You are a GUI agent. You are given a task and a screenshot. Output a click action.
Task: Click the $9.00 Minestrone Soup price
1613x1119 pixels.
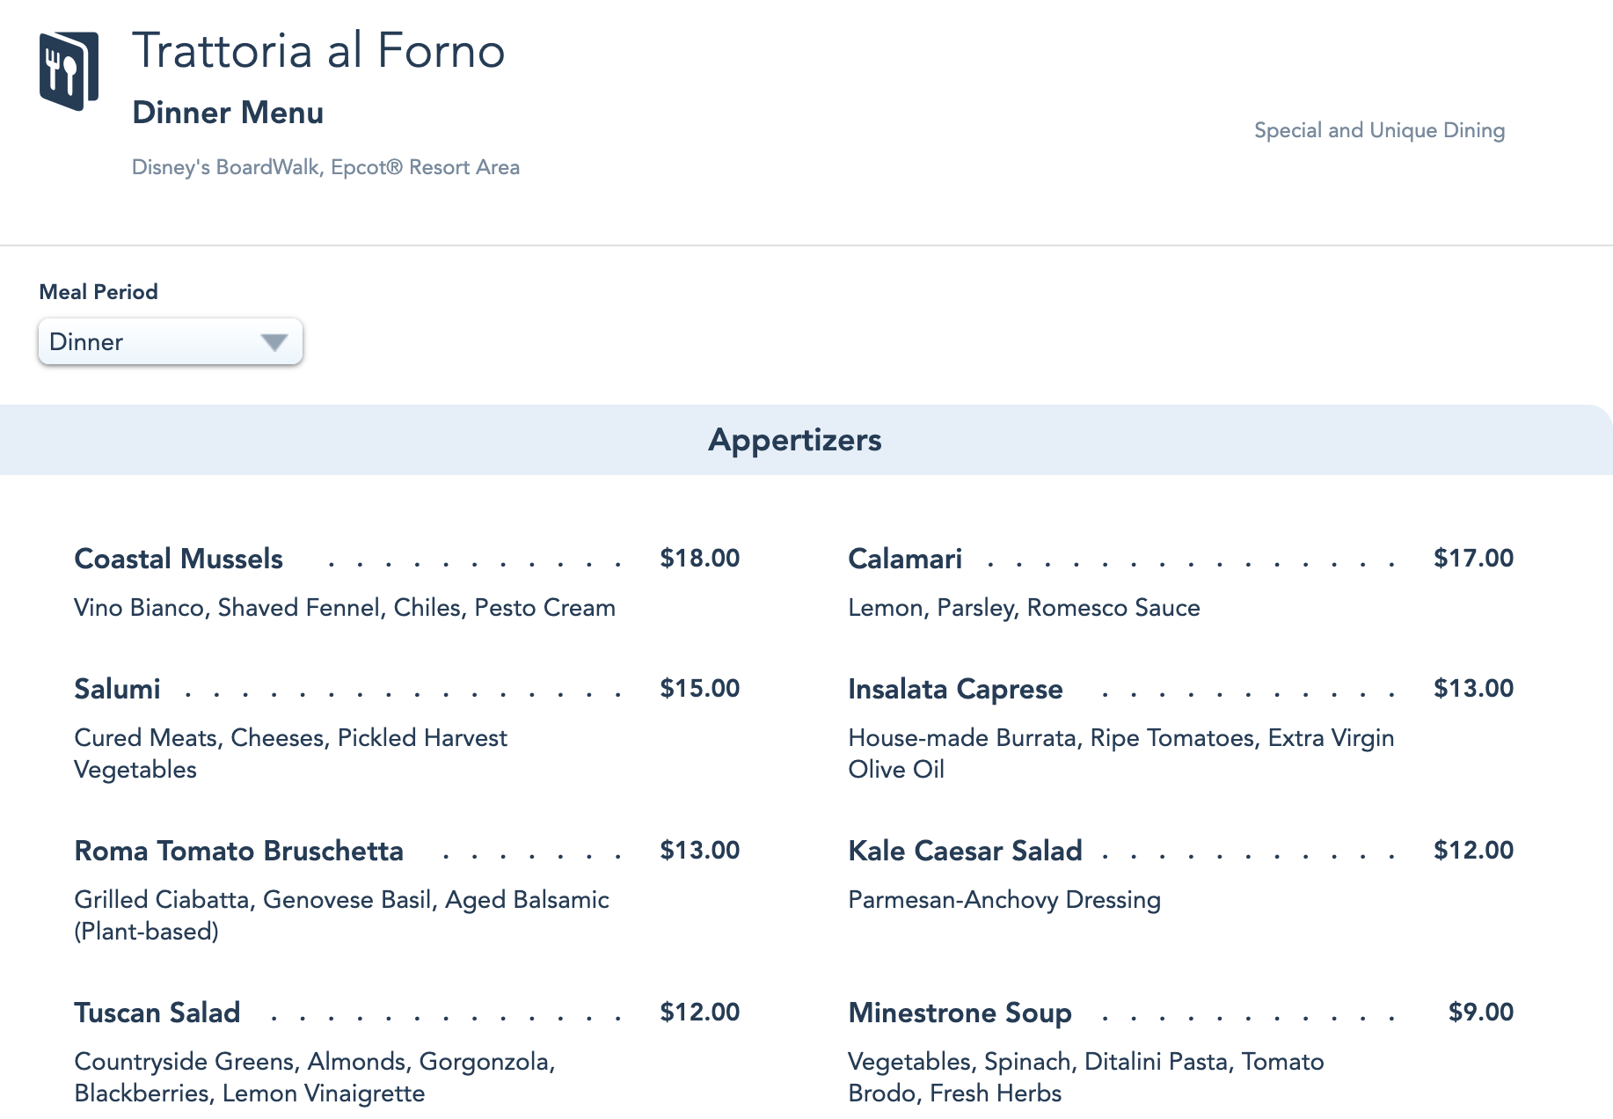pyautogui.click(x=1480, y=1012)
